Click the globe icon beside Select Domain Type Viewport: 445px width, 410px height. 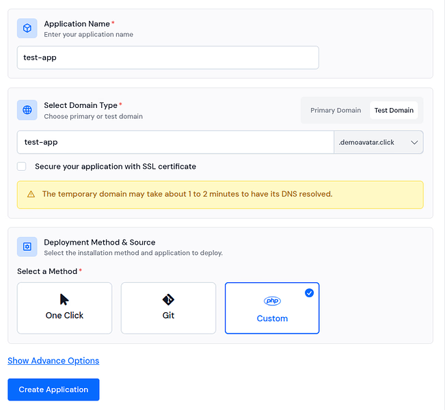[27, 110]
